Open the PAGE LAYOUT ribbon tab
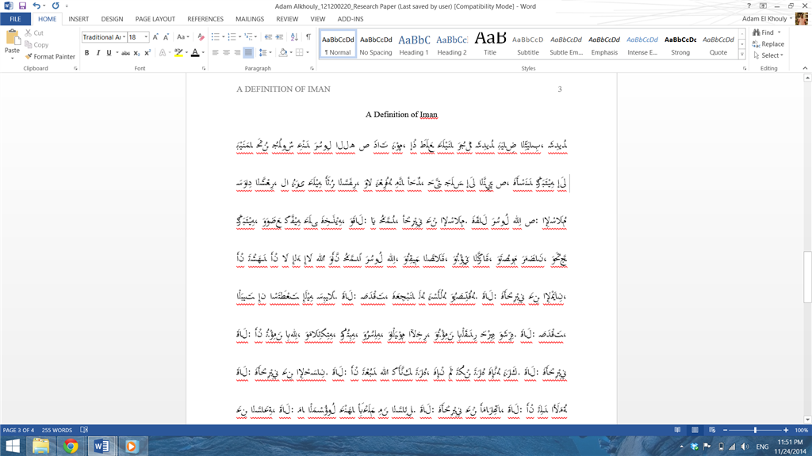 tap(155, 19)
